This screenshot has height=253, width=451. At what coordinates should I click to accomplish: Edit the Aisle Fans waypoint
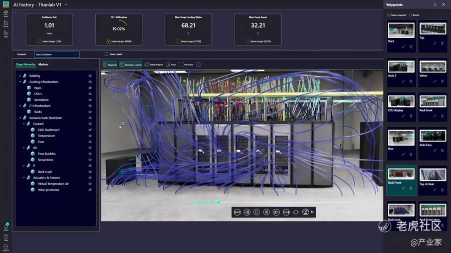pyautogui.click(x=434, y=150)
